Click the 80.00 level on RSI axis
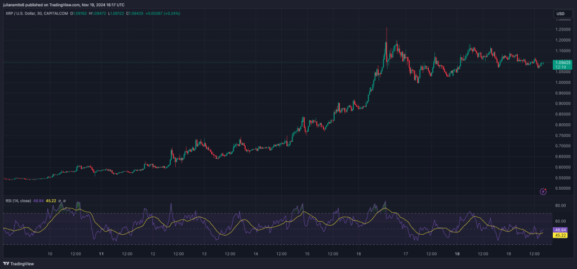Image resolution: width=577 pixels, height=269 pixels. pyautogui.click(x=560, y=206)
